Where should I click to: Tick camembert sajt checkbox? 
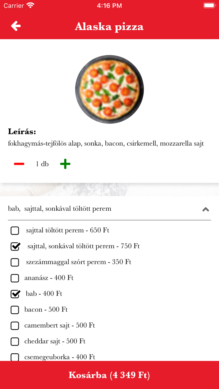[x=15, y=326]
